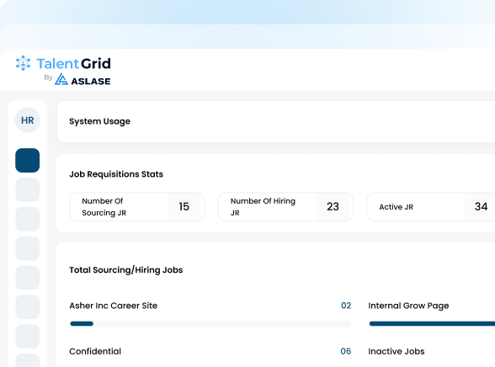This screenshot has width=495, height=367.
Task: Click the Inactive Jobs label
Action: click(x=397, y=352)
